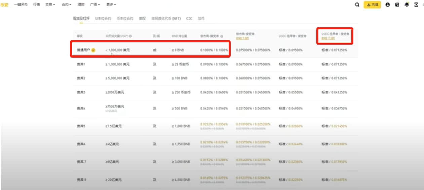Switch to the 期权 tab
424x190 pixels.
tap(142, 18)
